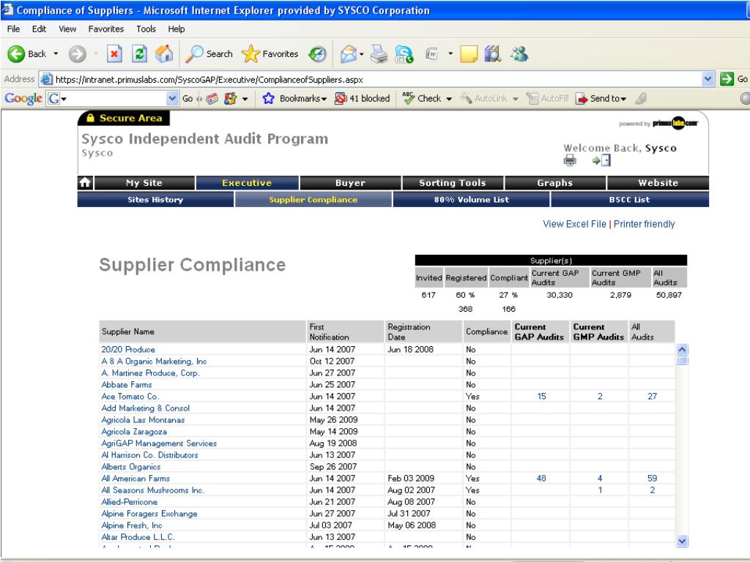This screenshot has height=562, width=750.
Task: Expand Edit with Word dropdown arrow
Action: (450, 54)
